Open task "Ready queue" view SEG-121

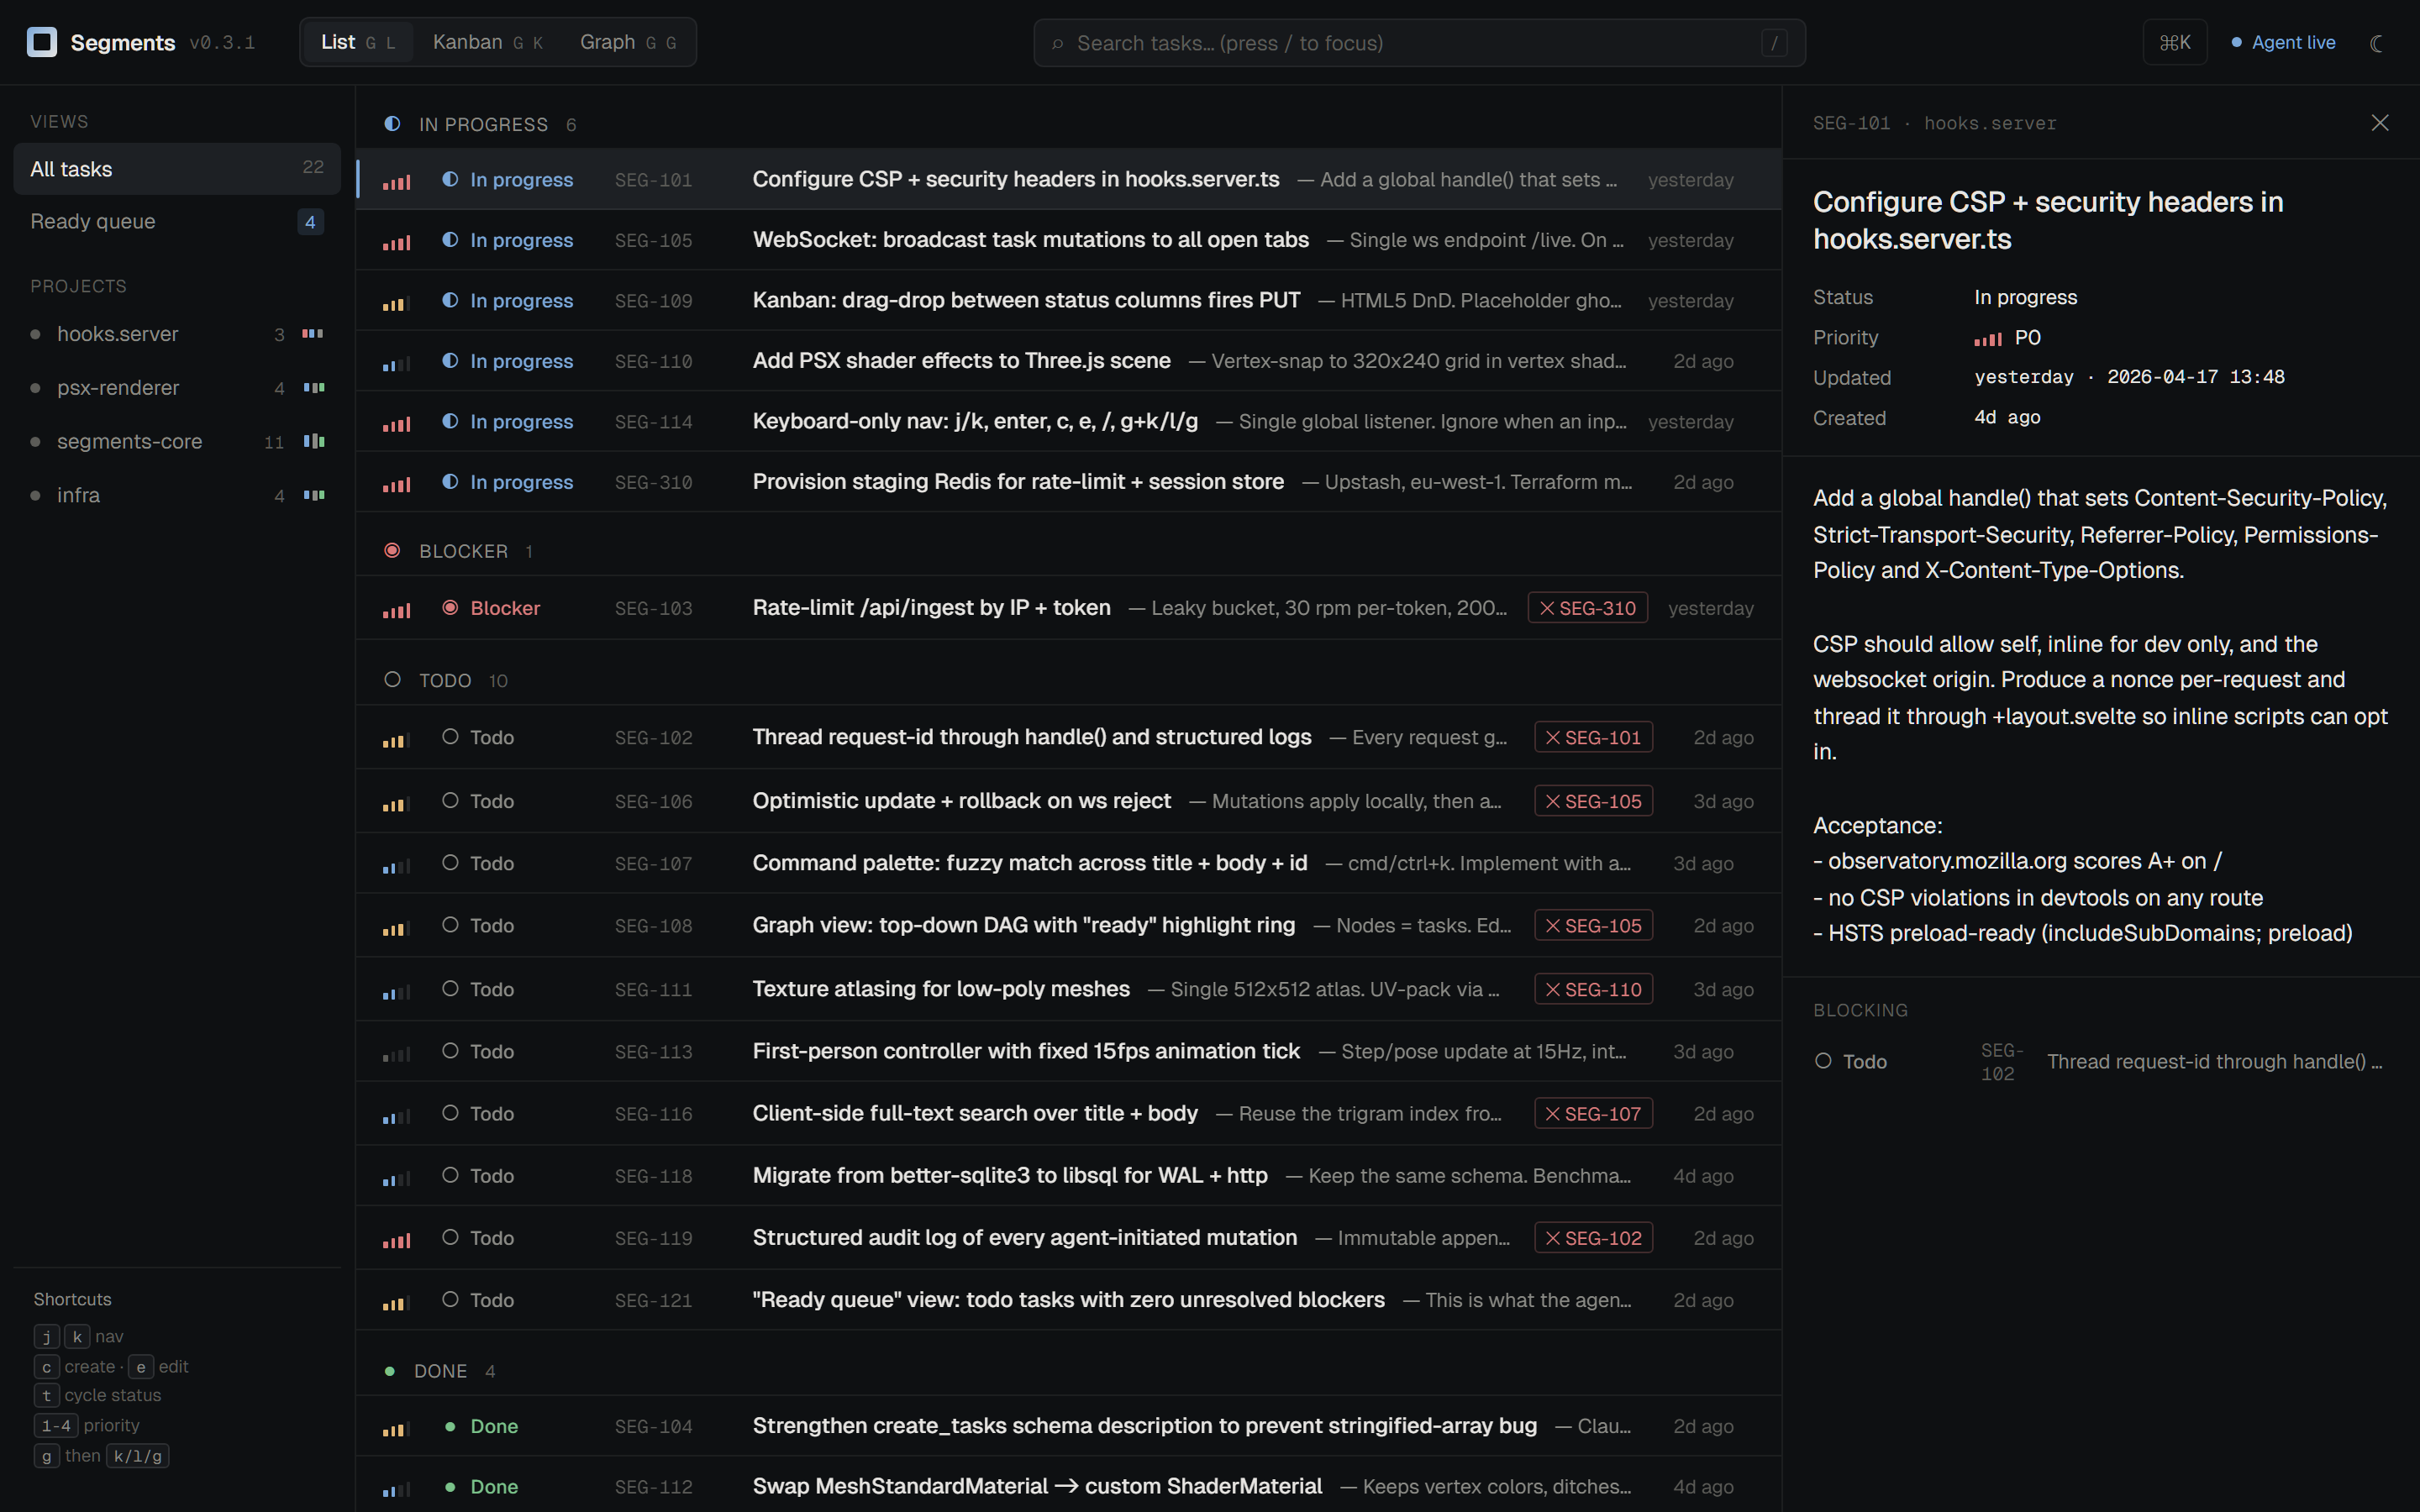[x=1068, y=1300]
